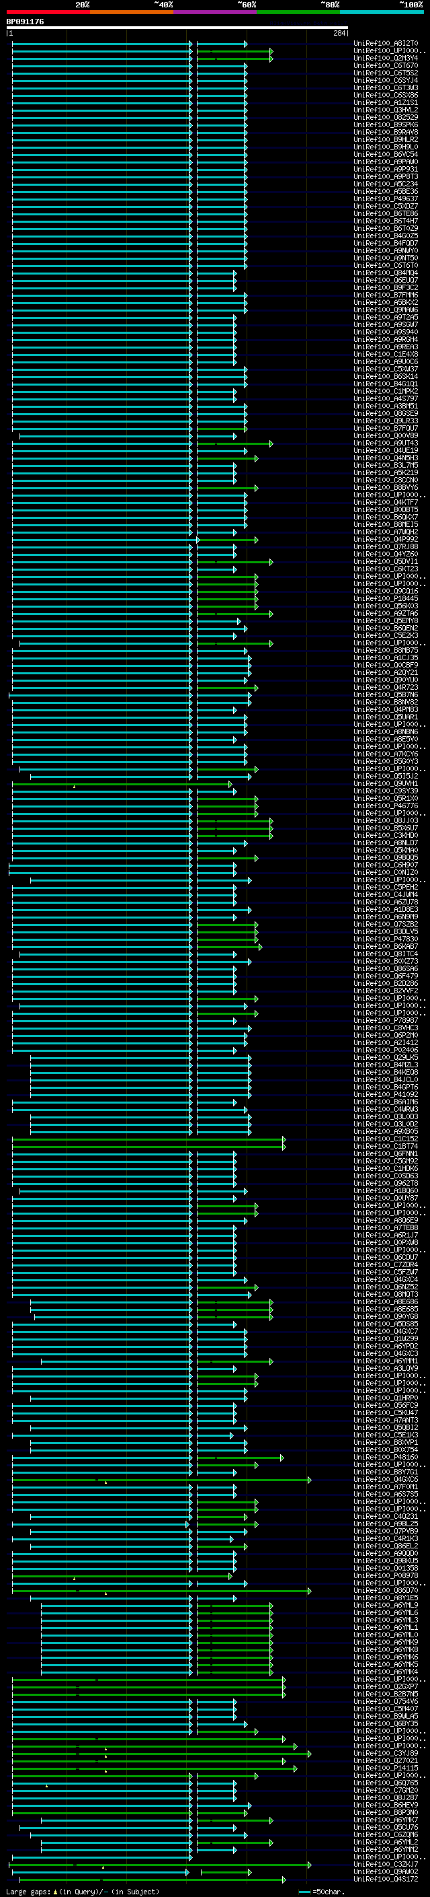Click label UniRef100_P78987

pos(386,1021)
